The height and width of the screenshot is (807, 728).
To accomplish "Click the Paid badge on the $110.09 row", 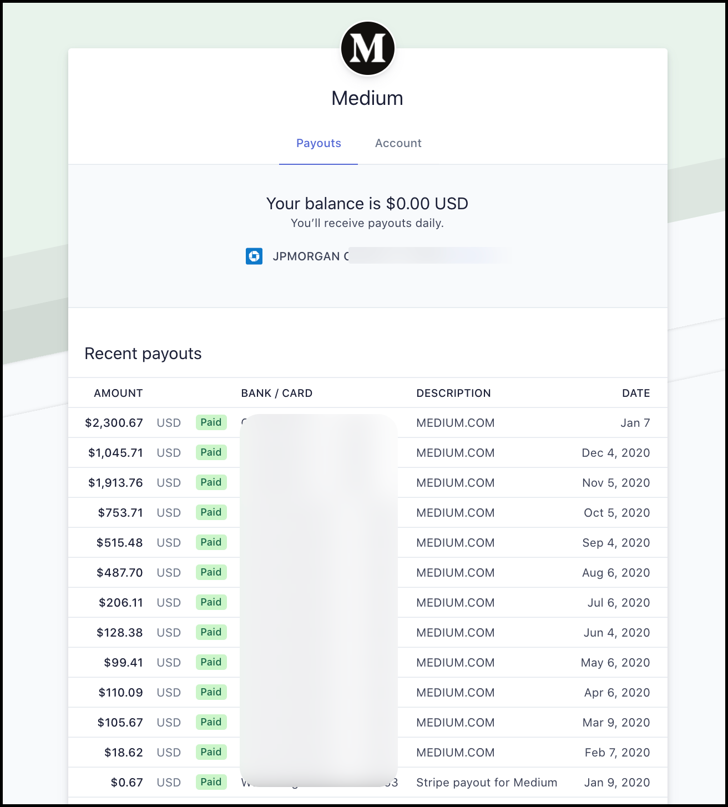I will (x=211, y=692).
